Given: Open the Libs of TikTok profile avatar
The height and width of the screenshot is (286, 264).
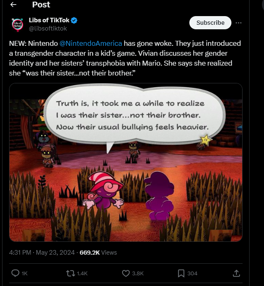Looking at the screenshot, I should pyautogui.click(x=17, y=25).
